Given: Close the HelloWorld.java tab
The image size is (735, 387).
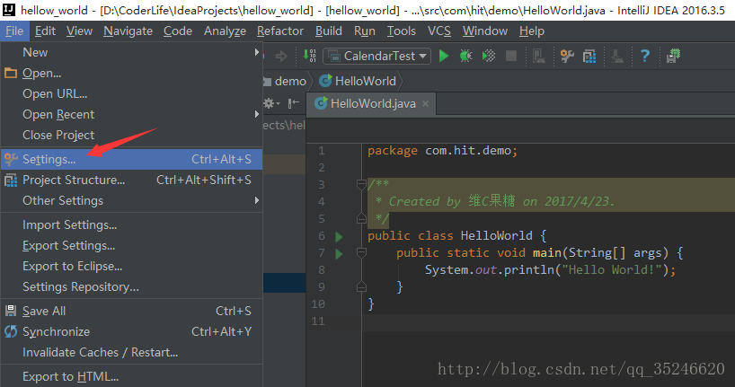Looking at the screenshot, I should [x=425, y=103].
